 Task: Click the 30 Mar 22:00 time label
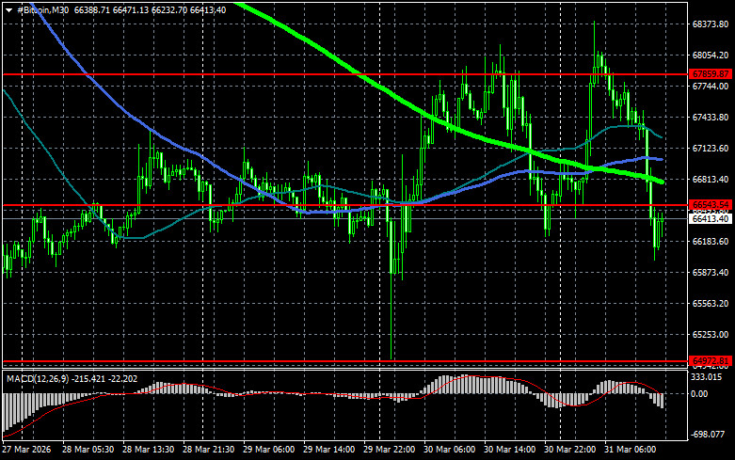click(569, 450)
